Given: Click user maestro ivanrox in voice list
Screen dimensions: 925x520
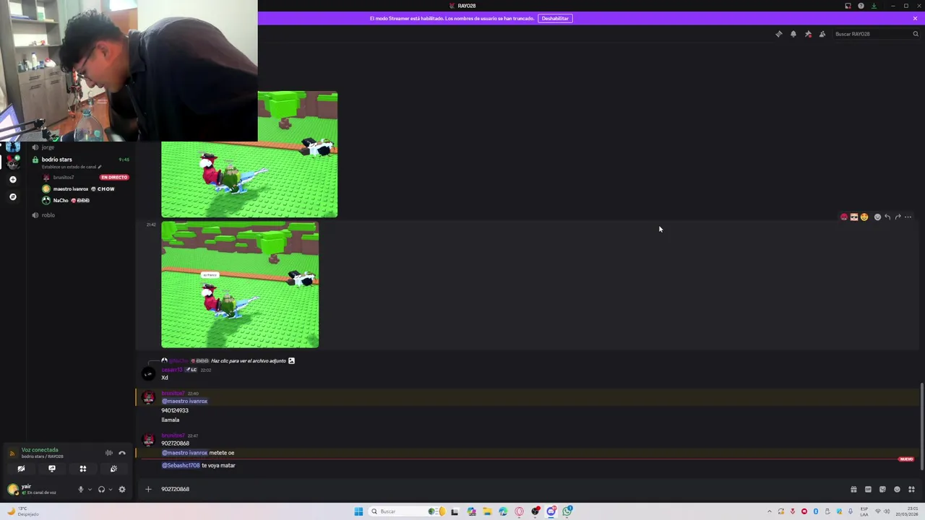Looking at the screenshot, I should pyautogui.click(x=70, y=188).
